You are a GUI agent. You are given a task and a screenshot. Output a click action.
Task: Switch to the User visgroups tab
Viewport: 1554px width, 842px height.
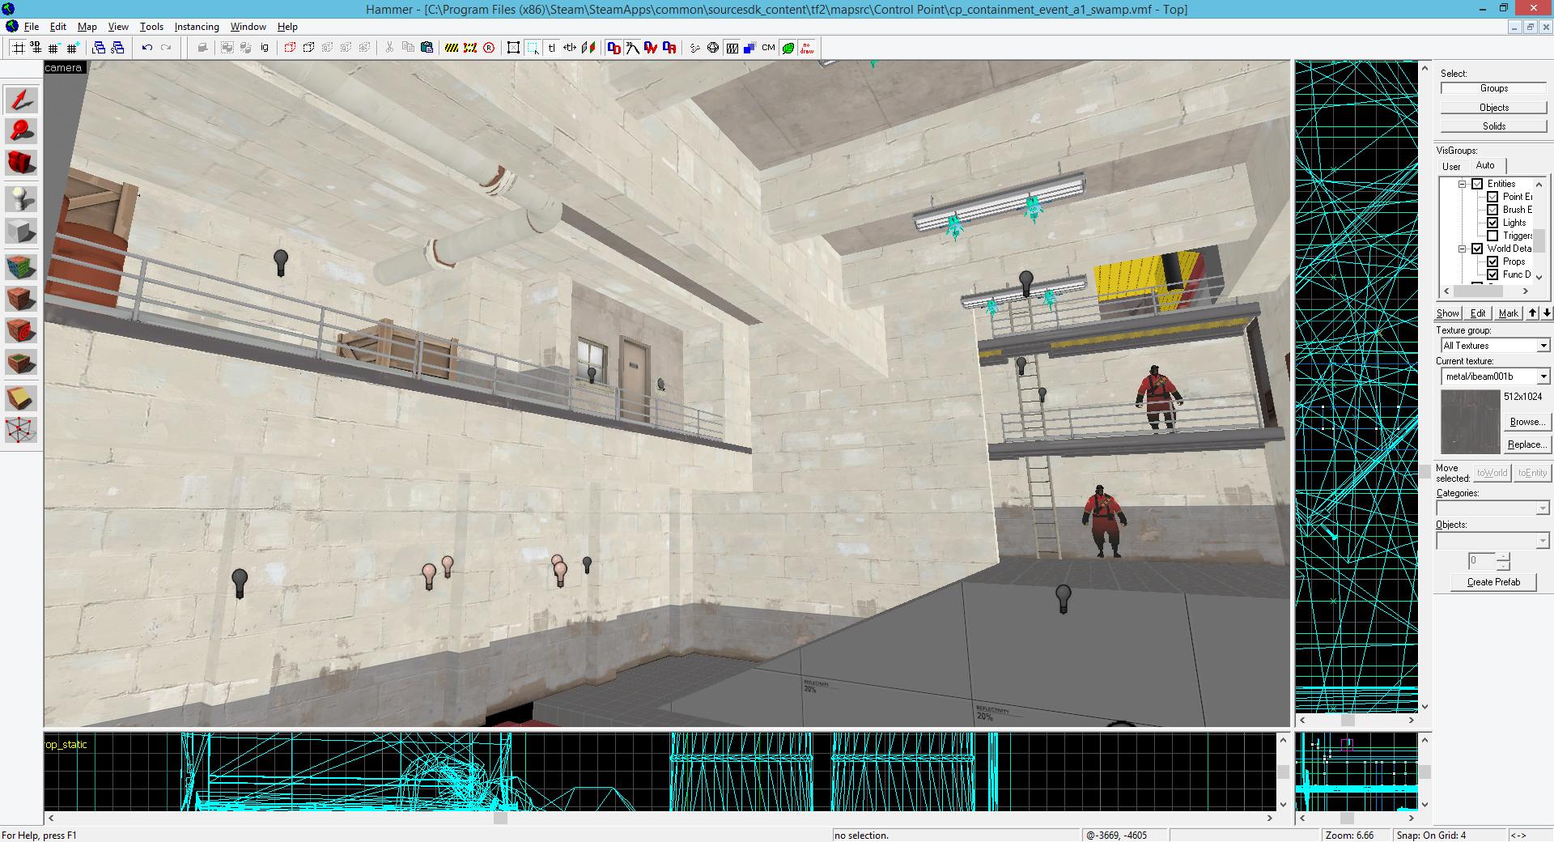(x=1451, y=166)
